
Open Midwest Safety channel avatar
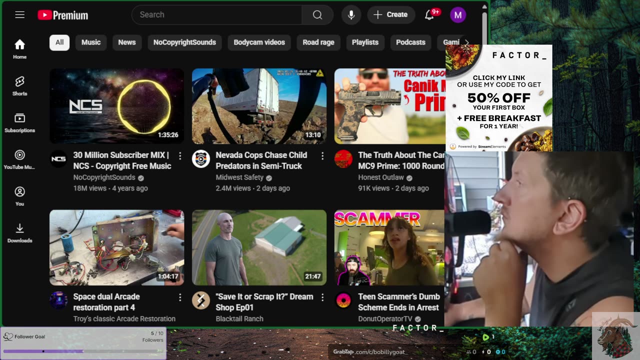[x=201, y=159]
